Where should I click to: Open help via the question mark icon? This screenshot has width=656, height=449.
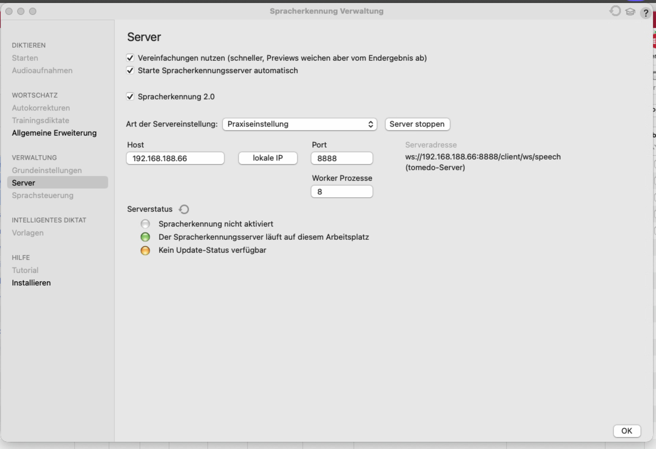pos(646,13)
